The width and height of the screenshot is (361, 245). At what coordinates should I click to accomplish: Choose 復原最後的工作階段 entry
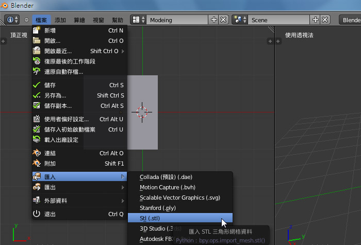point(79,61)
